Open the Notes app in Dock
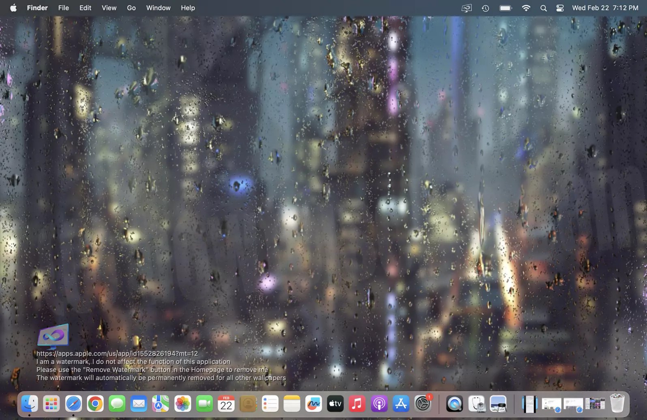The width and height of the screenshot is (647, 420). tap(292, 404)
